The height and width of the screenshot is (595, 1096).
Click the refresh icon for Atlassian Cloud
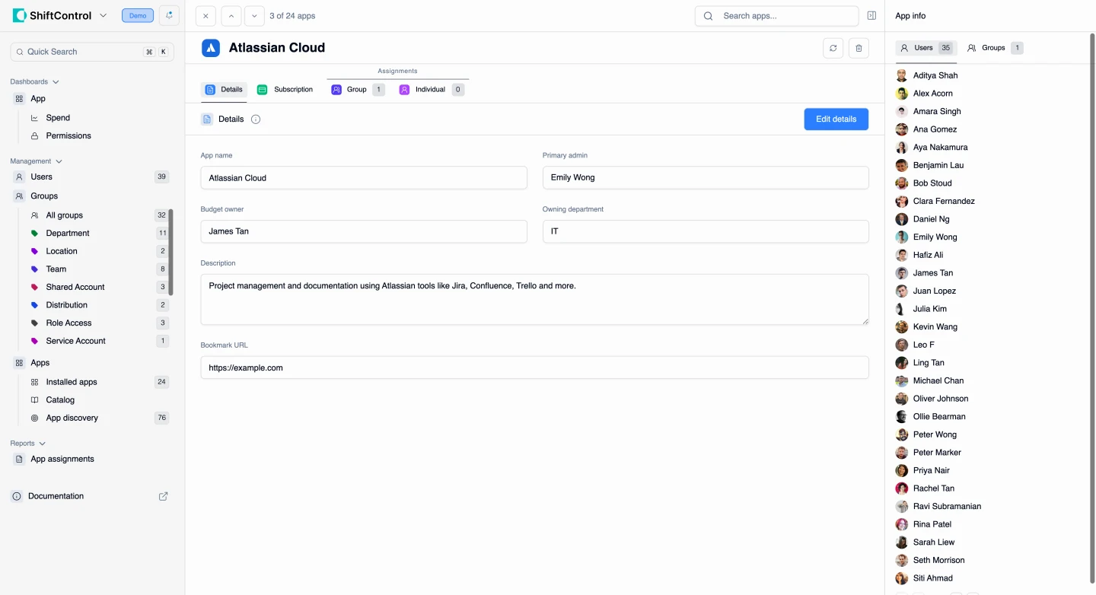tap(833, 48)
